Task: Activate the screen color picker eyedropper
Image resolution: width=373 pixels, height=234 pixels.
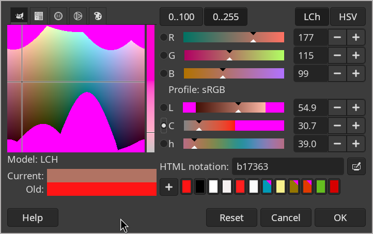Action: coord(356,166)
